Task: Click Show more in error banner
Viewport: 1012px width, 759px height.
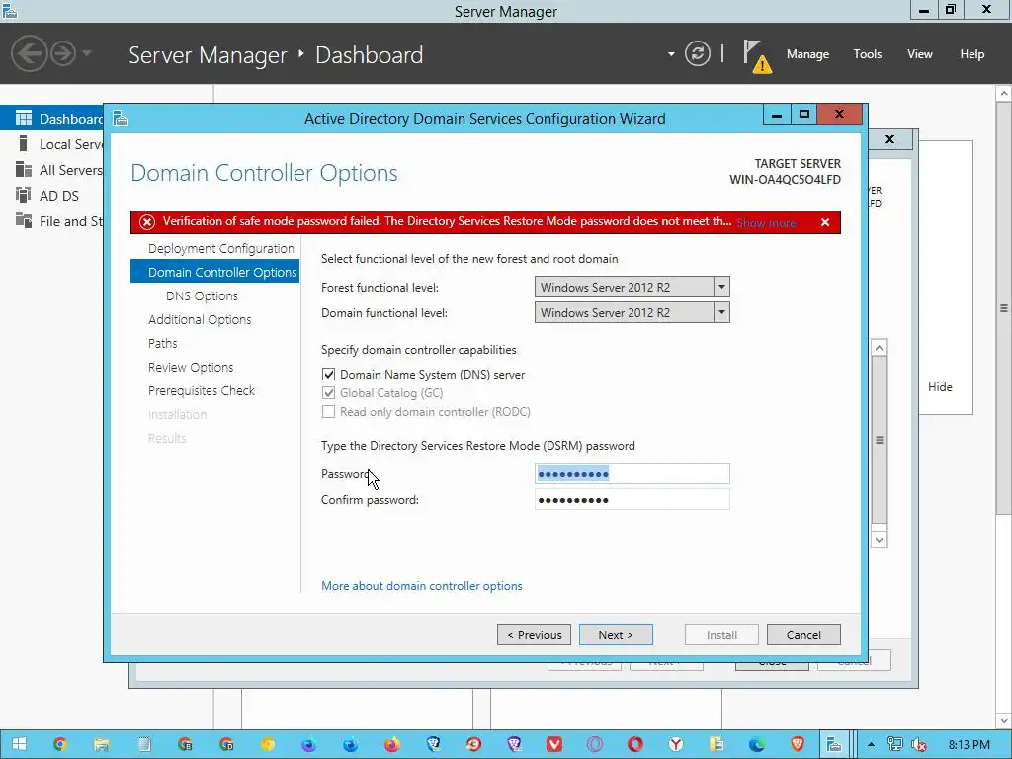Action: click(x=766, y=223)
